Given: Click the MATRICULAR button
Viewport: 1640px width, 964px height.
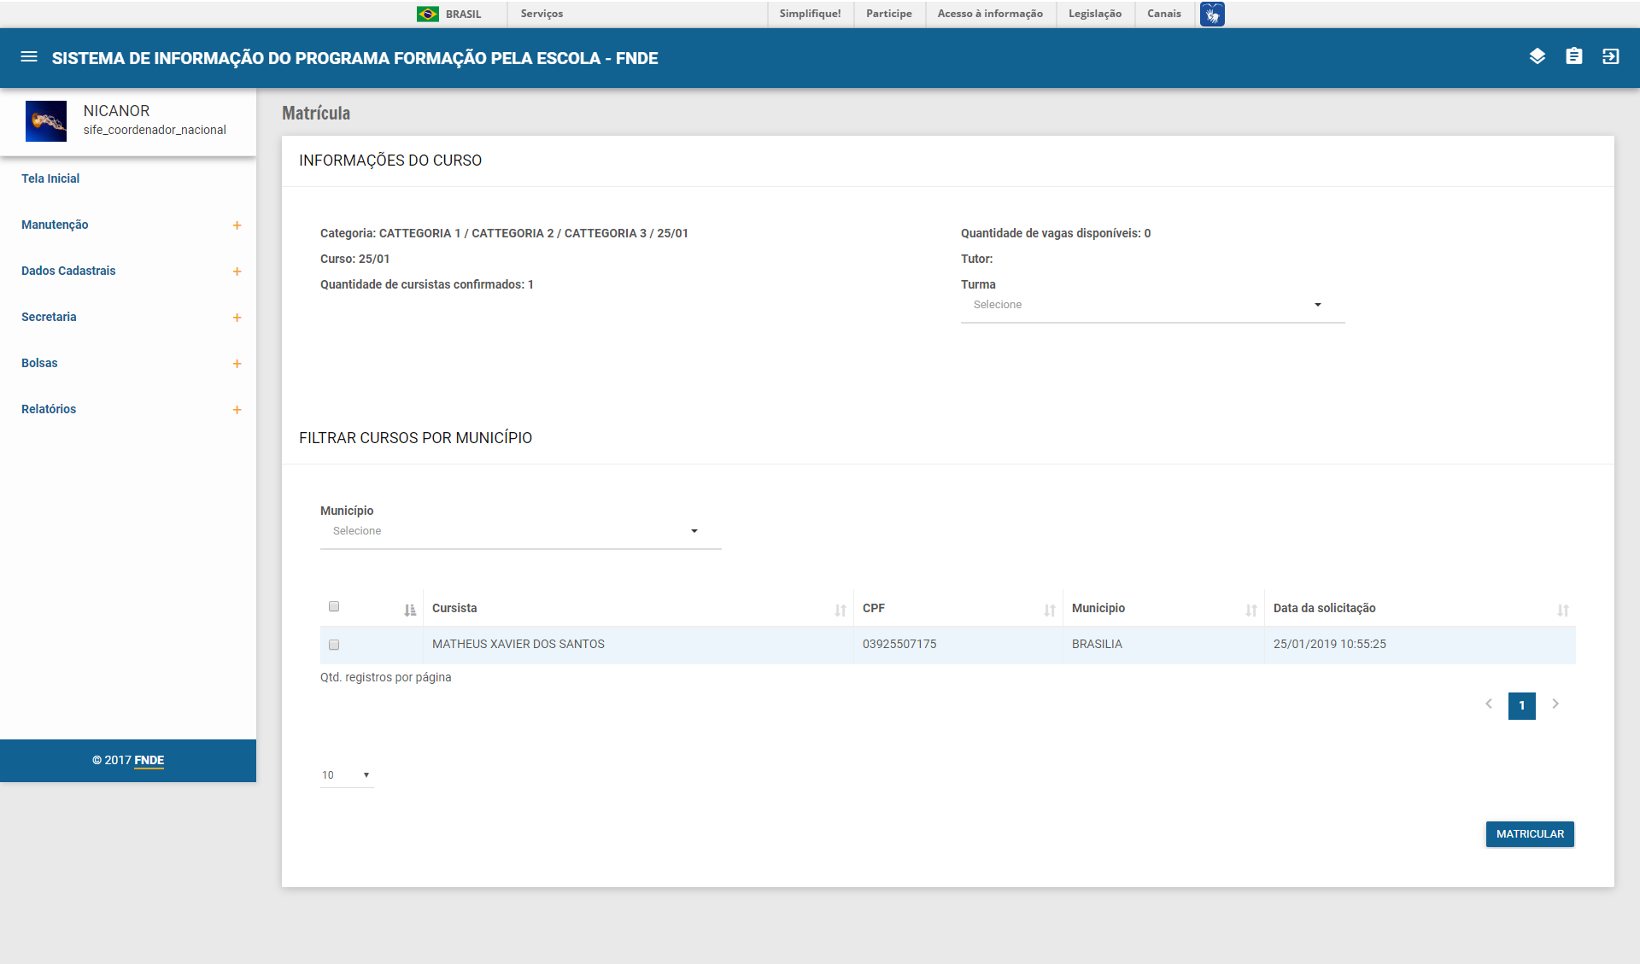Looking at the screenshot, I should (x=1529, y=834).
